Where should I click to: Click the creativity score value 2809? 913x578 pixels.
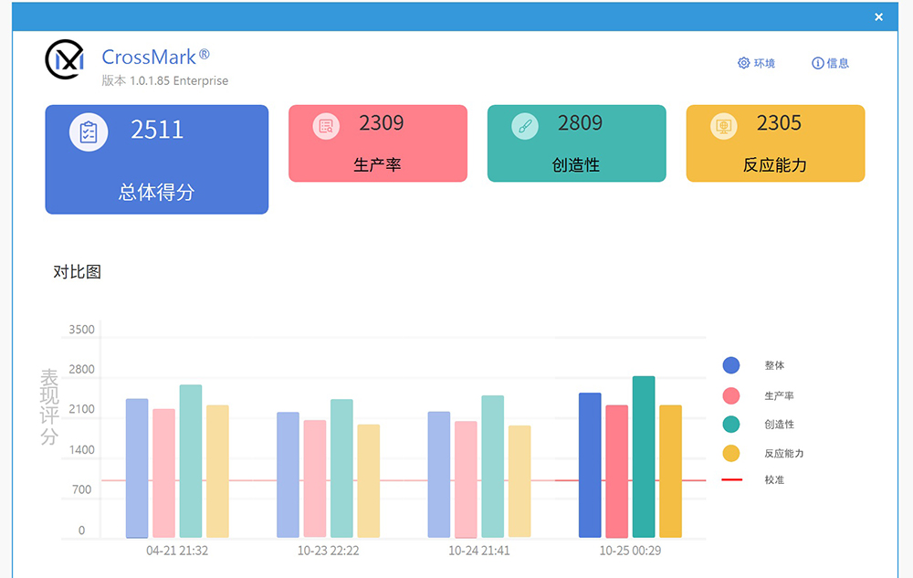580,123
